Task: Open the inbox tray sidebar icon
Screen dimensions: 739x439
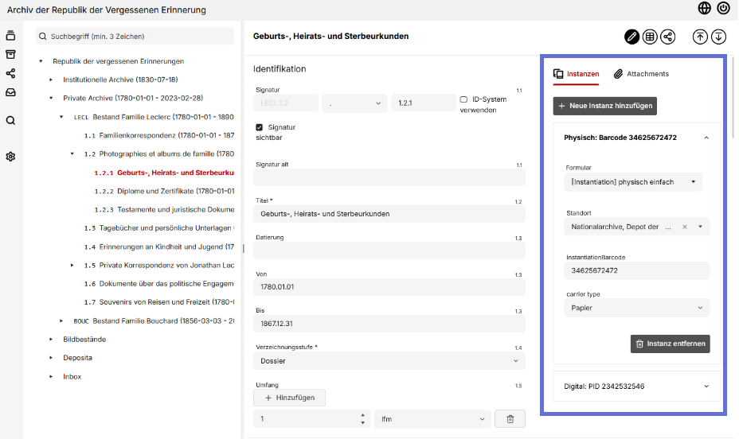Action: point(10,92)
